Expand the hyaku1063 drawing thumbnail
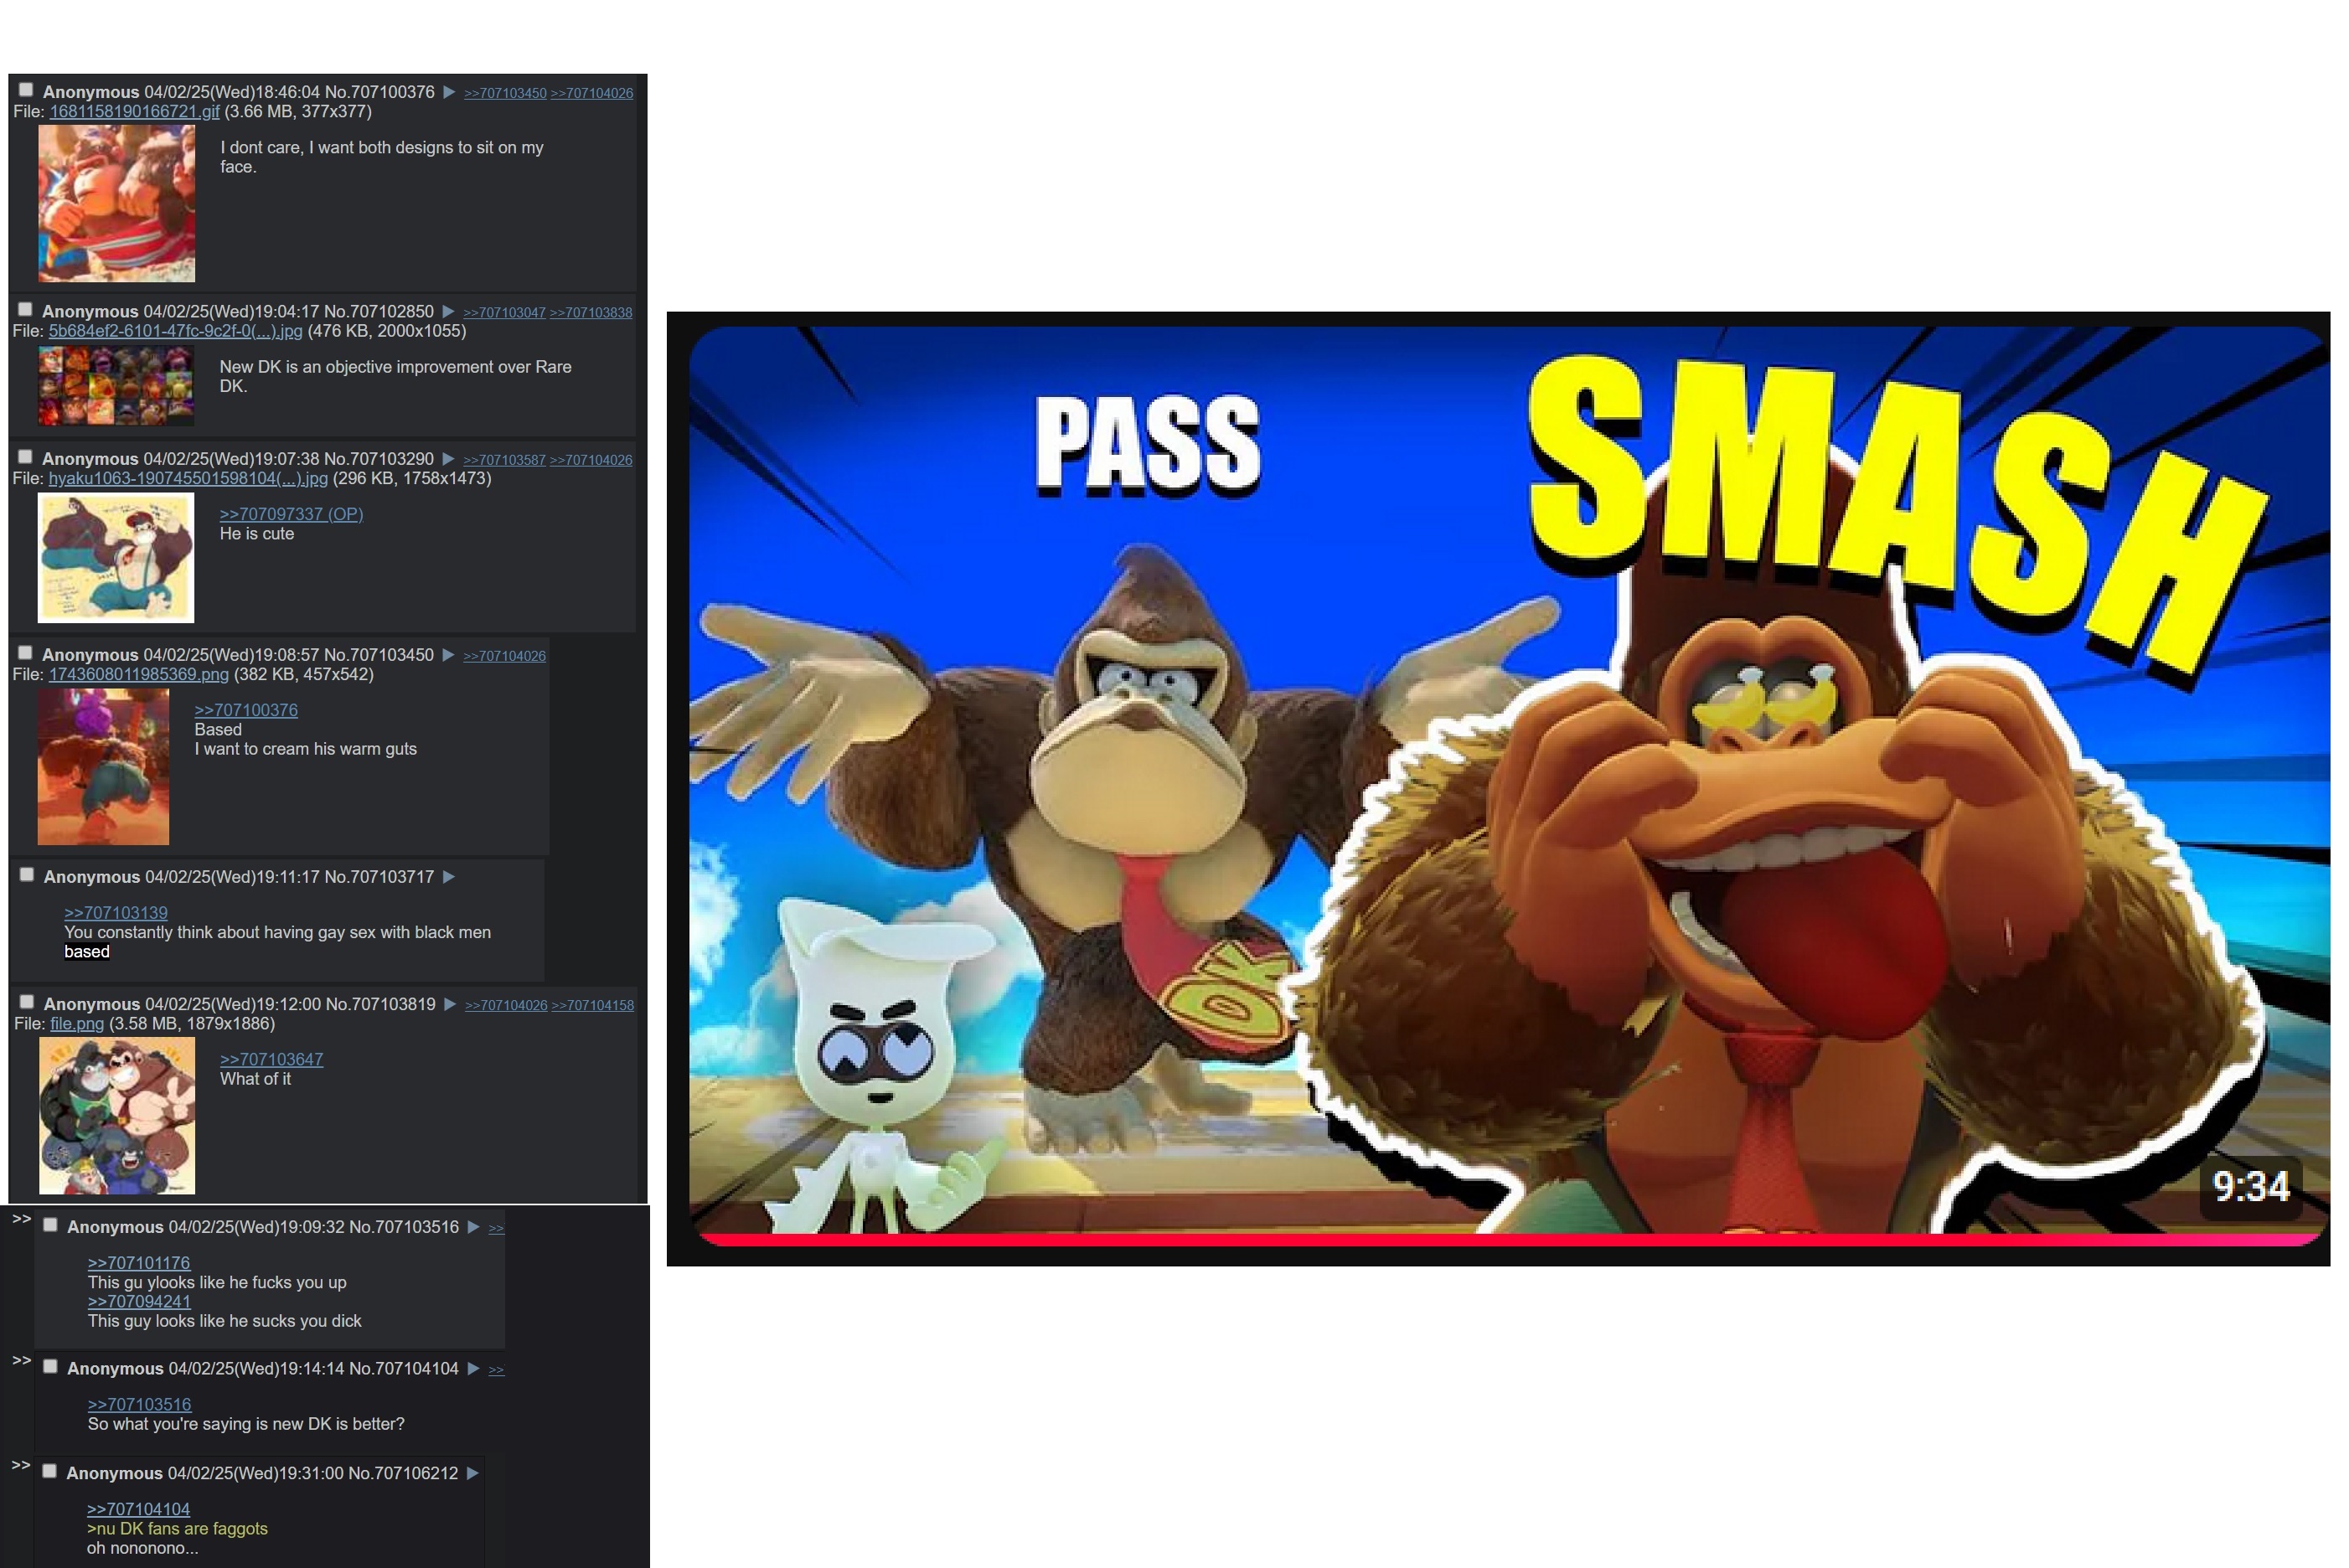Image resolution: width=2349 pixels, height=1568 pixels. (x=116, y=557)
